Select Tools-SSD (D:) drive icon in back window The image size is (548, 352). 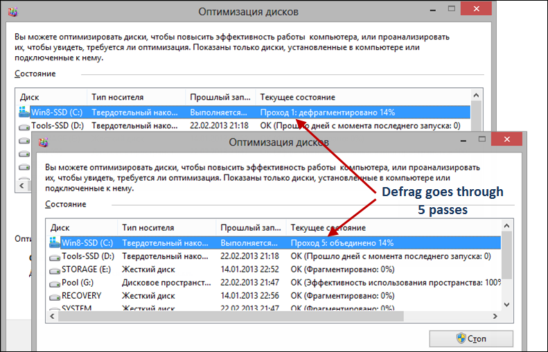pyautogui.click(x=24, y=127)
